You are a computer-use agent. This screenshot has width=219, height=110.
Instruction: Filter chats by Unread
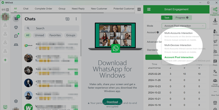pos(39,35)
